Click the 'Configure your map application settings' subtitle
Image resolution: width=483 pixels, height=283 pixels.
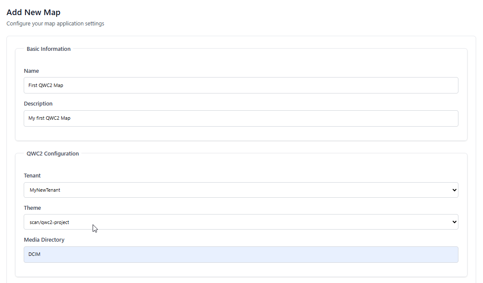click(55, 24)
